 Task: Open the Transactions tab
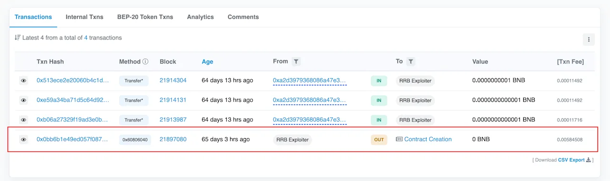[x=33, y=17]
